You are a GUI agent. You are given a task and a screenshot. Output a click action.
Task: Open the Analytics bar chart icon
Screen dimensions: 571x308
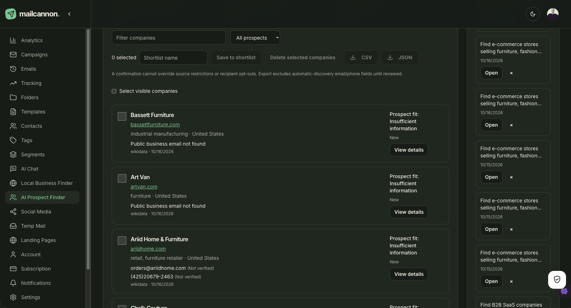13,40
